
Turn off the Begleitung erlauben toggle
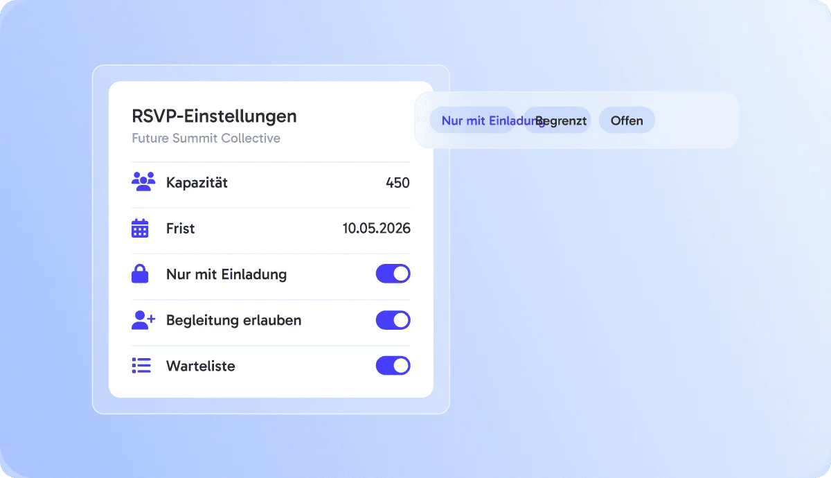pyautogui.click(x=393, y=320)
